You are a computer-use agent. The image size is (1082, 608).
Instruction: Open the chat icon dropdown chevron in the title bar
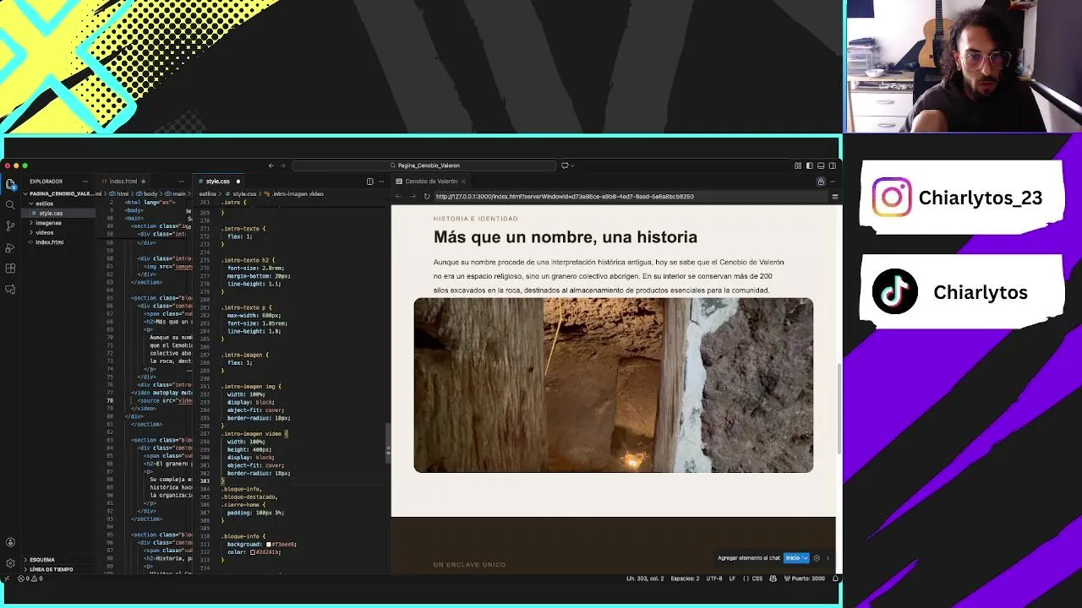pyautogui.click(x=574, y=166)
